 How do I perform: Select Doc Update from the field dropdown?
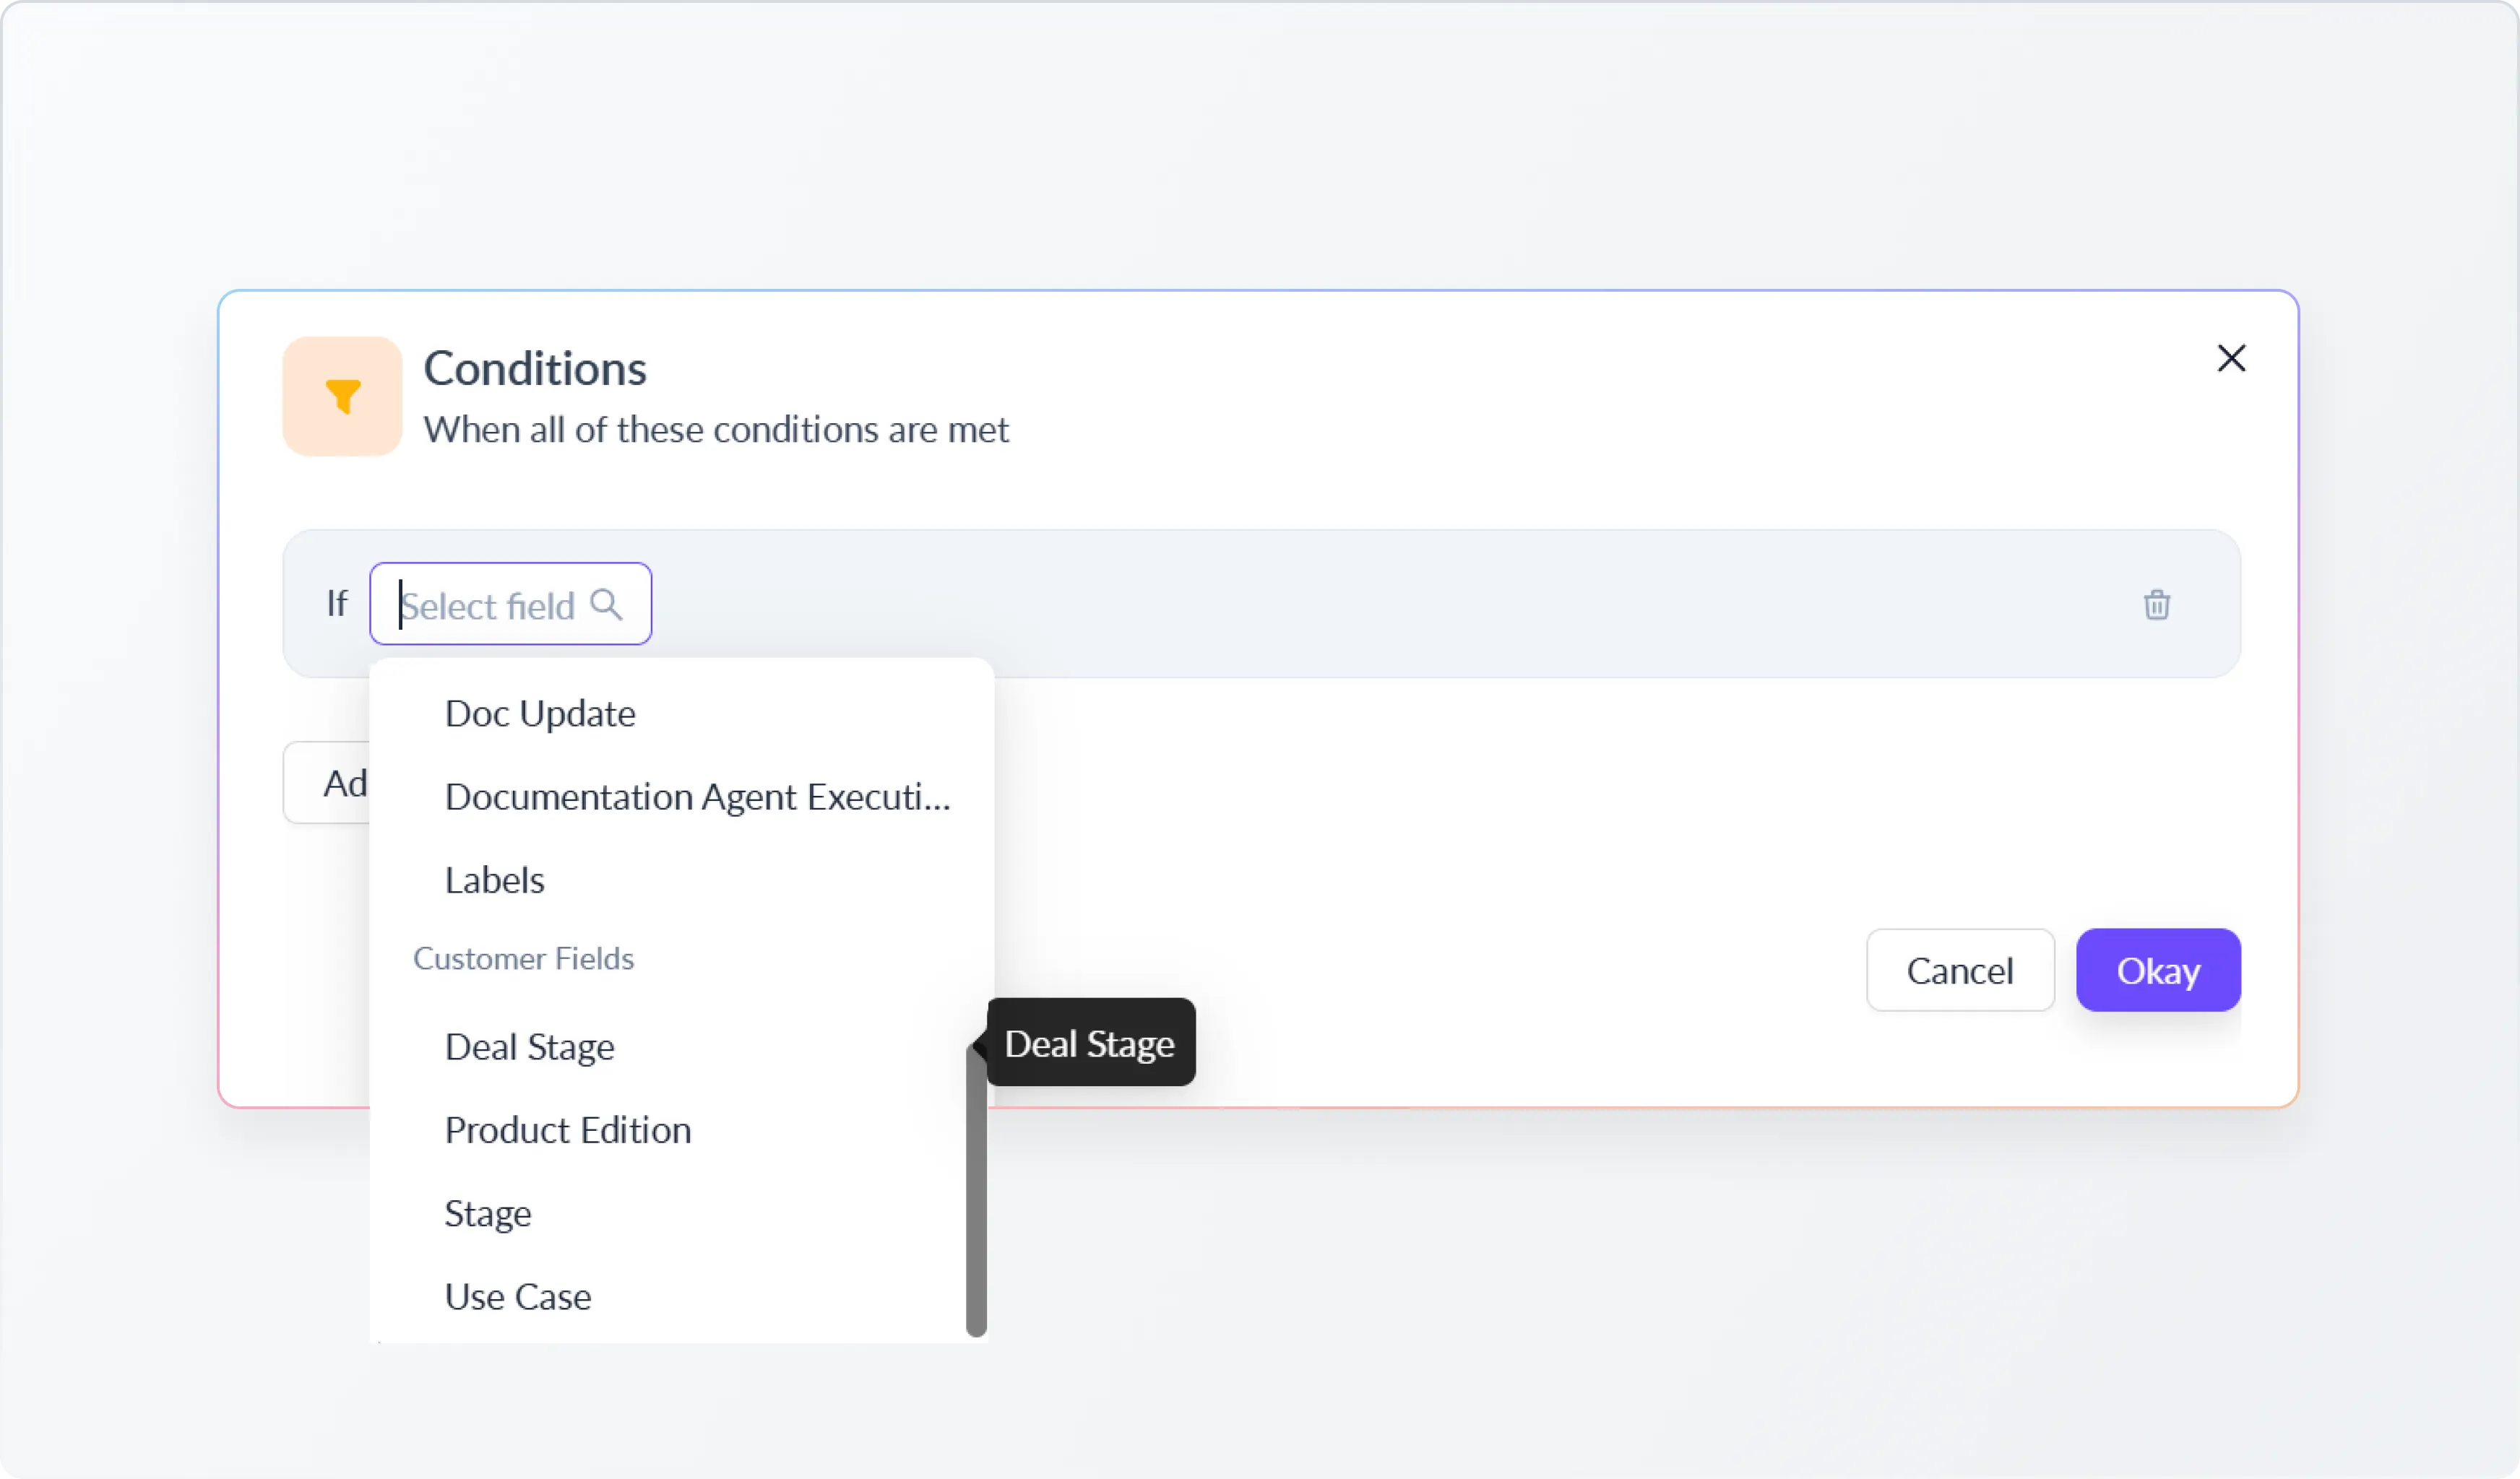(540, 713)
